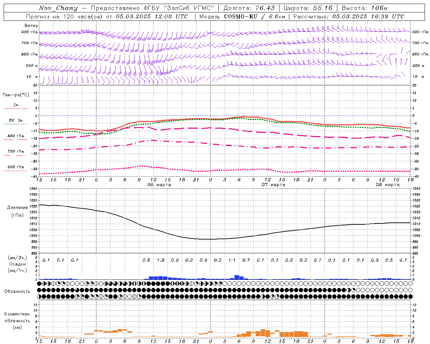The width and height of the screenshot is (430, 344).
Task: Click the date label "08 марта"
Action: tap(388, 184)
